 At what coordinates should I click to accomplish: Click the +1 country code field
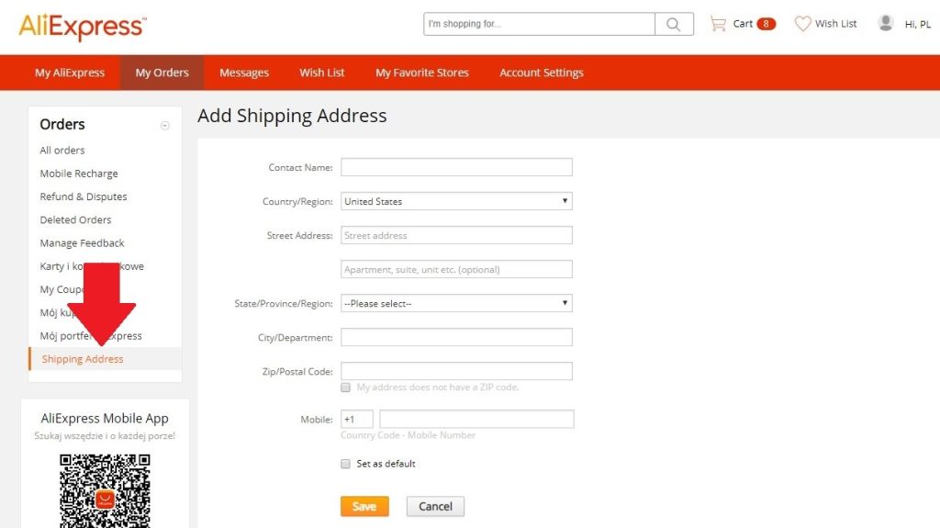coord(357,420)
